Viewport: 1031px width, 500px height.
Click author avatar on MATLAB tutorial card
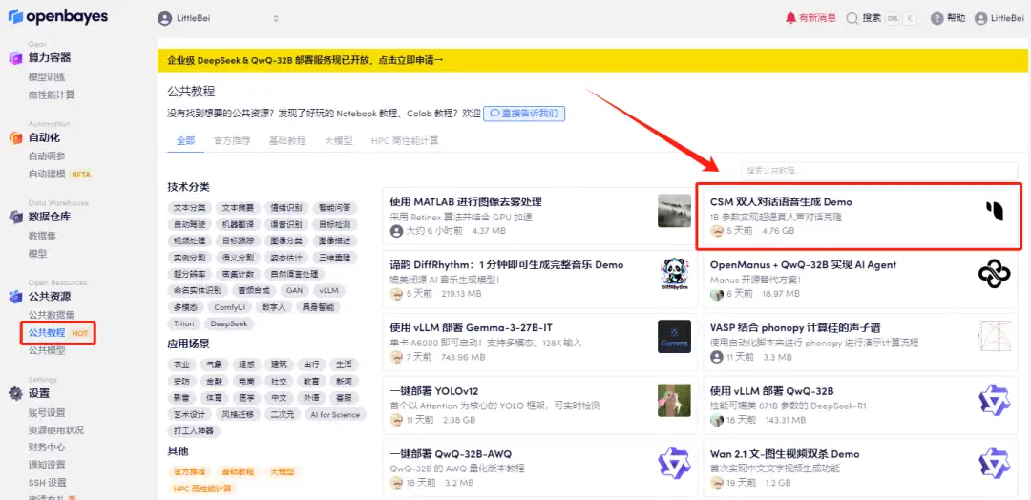pos(396,231)
